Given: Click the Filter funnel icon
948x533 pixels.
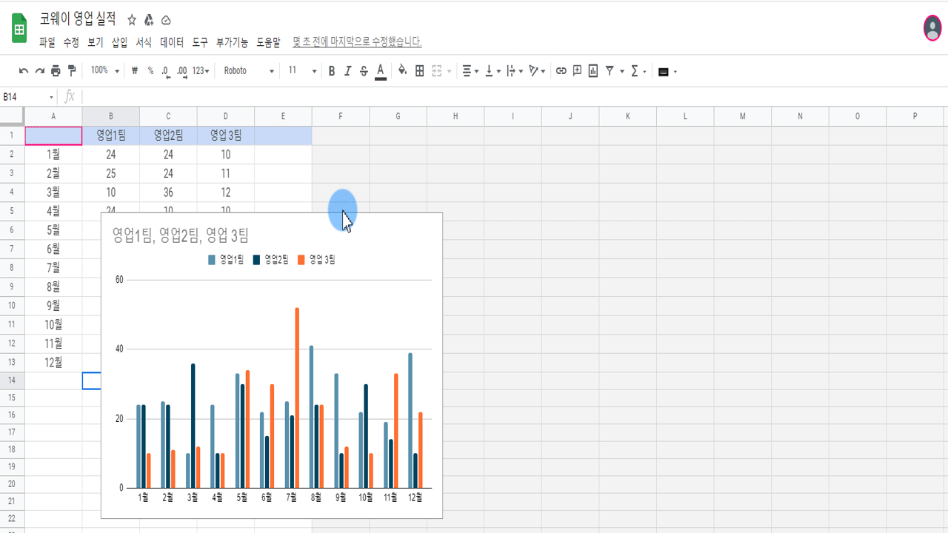Looking at the screenshot, I should click(610, 71).
